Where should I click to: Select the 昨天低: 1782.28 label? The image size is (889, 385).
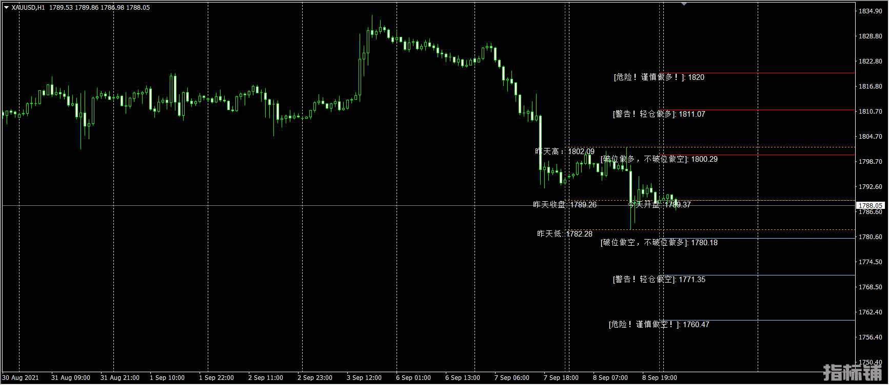pos(565,234)
